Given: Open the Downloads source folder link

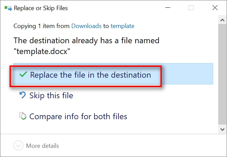Looking at the screenshot, I should pos(86,26).
